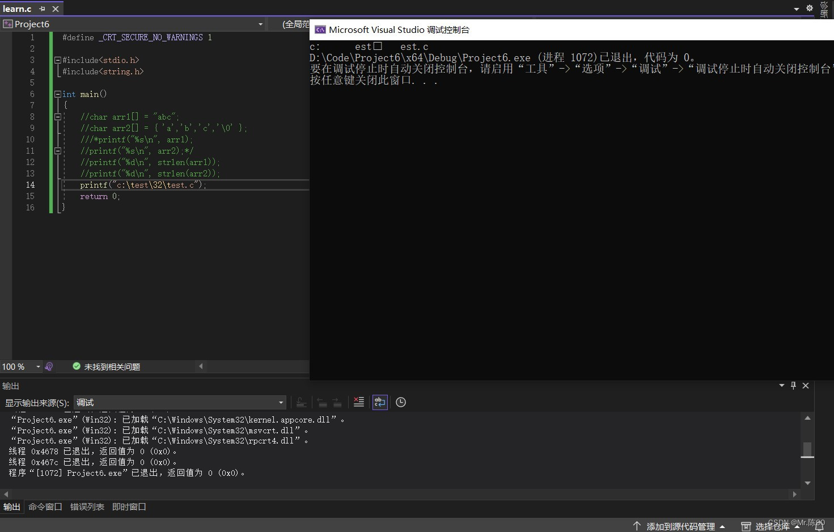Click the clock timestamp icon in output toolbar
The height and width of the screenshot is (532, 834).
pyautogui.click(x=401, y=402)
